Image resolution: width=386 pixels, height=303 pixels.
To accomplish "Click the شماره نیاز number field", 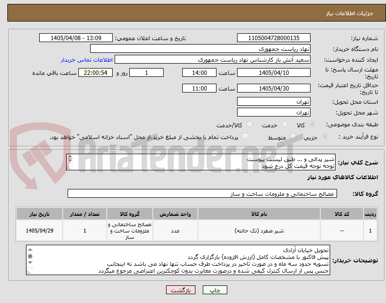I will click(274, 38).
